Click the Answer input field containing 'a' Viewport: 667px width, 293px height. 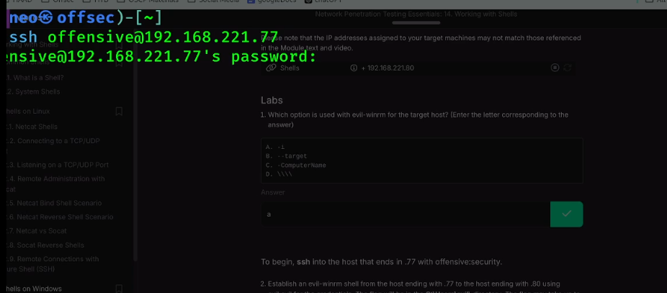click(406, 214)
